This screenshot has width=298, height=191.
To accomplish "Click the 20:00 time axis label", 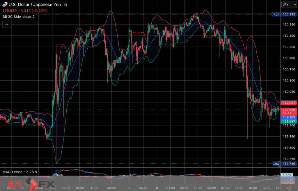I will coord(111,188).
